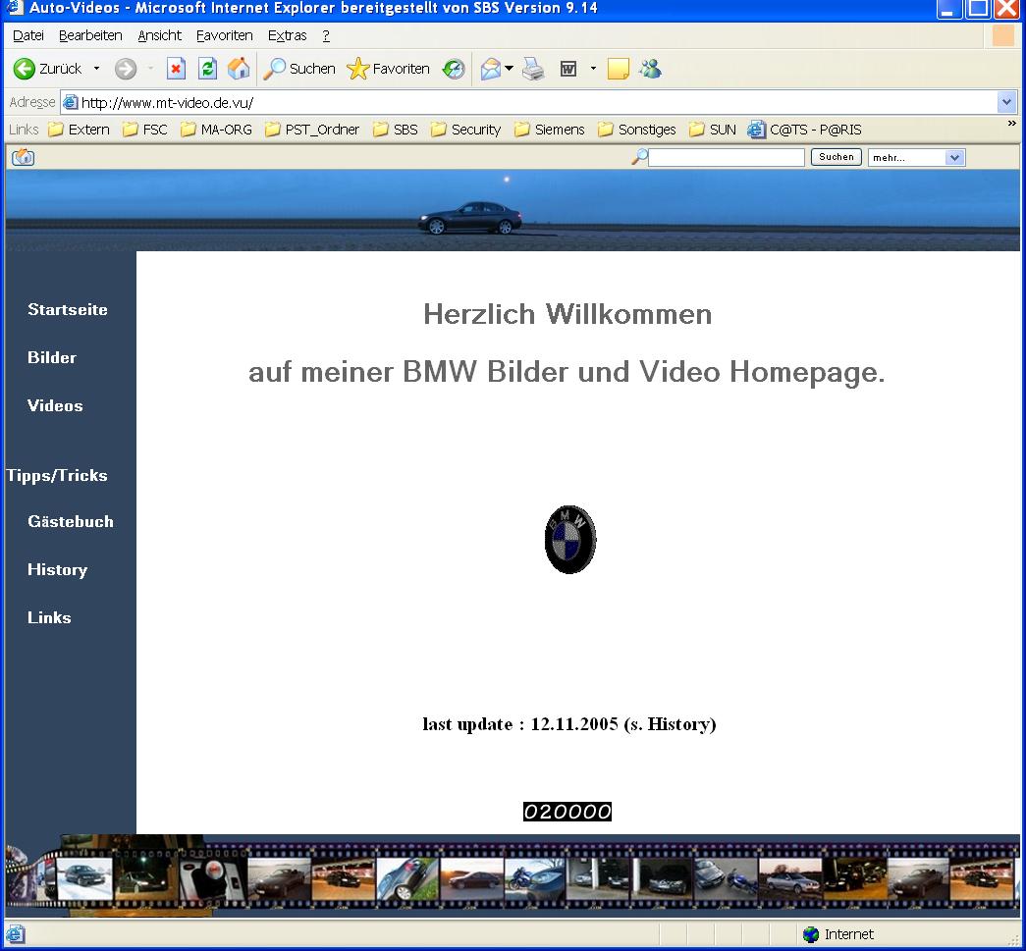Open the Ansicht menu
The image size is (1026, 951).
(x=160, y=35)
